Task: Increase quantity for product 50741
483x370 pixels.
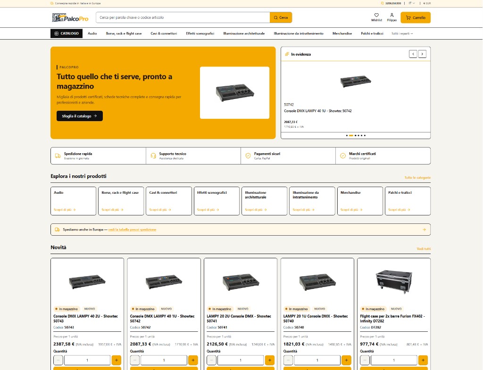Action: [270, 360]
